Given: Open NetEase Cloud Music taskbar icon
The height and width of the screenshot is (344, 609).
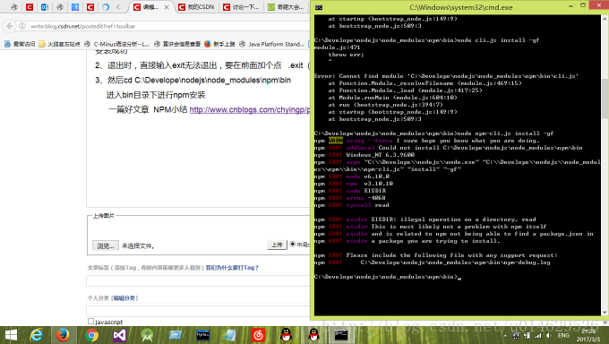Looking at the screenshot, I should (258, 335).
